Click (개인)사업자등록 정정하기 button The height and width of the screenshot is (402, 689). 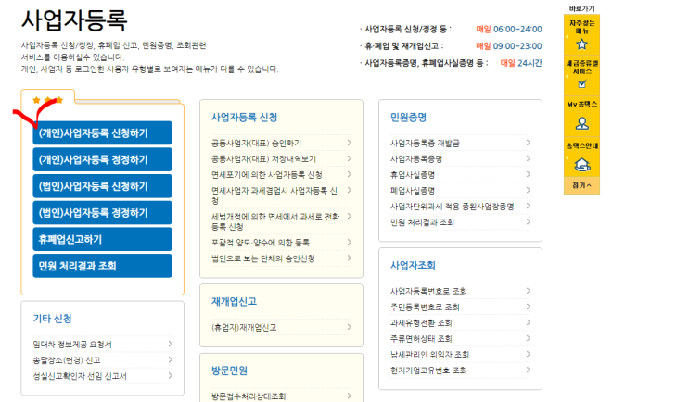102,159
